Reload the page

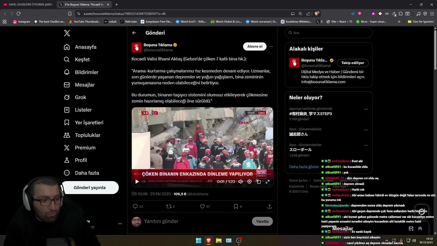(x=19, y=14)
